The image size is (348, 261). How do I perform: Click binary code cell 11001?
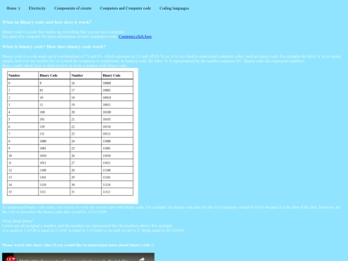[117, 148]
